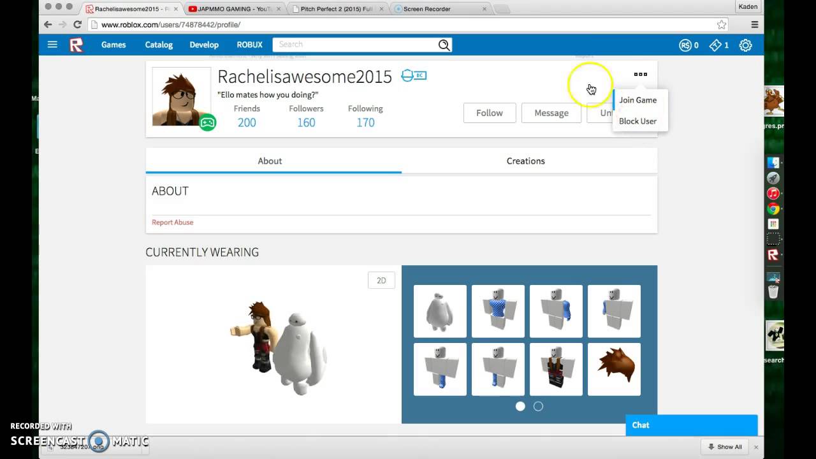Click the Report Abuse link
Screen dimensions: 816x459
pos(172,222)
